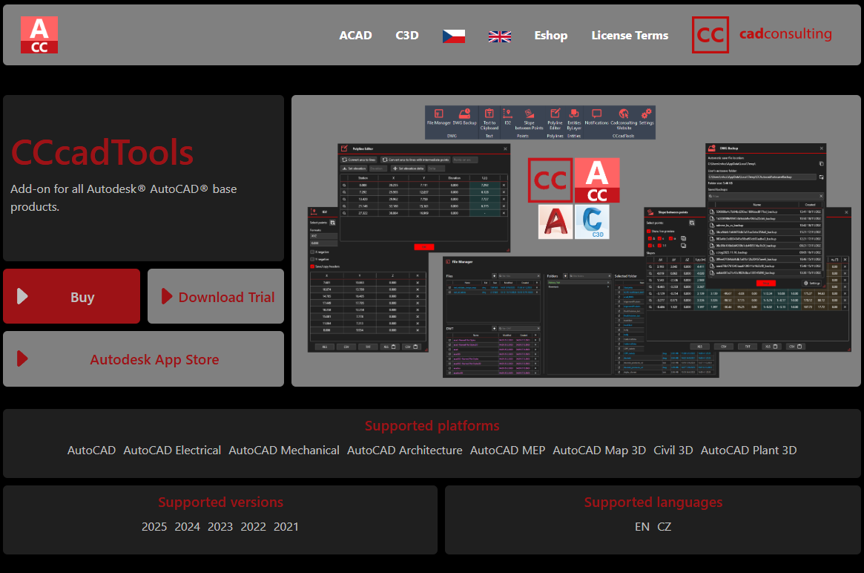Go to the Eshop page
This screenshot has width=864, height=573.
pyautogui.click(x=551, y=36)
